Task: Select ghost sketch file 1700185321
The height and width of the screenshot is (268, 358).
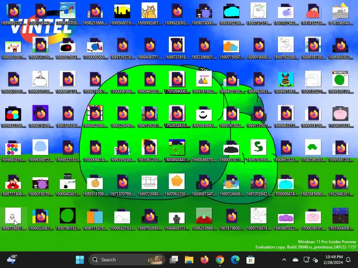Action: point(313,82)
